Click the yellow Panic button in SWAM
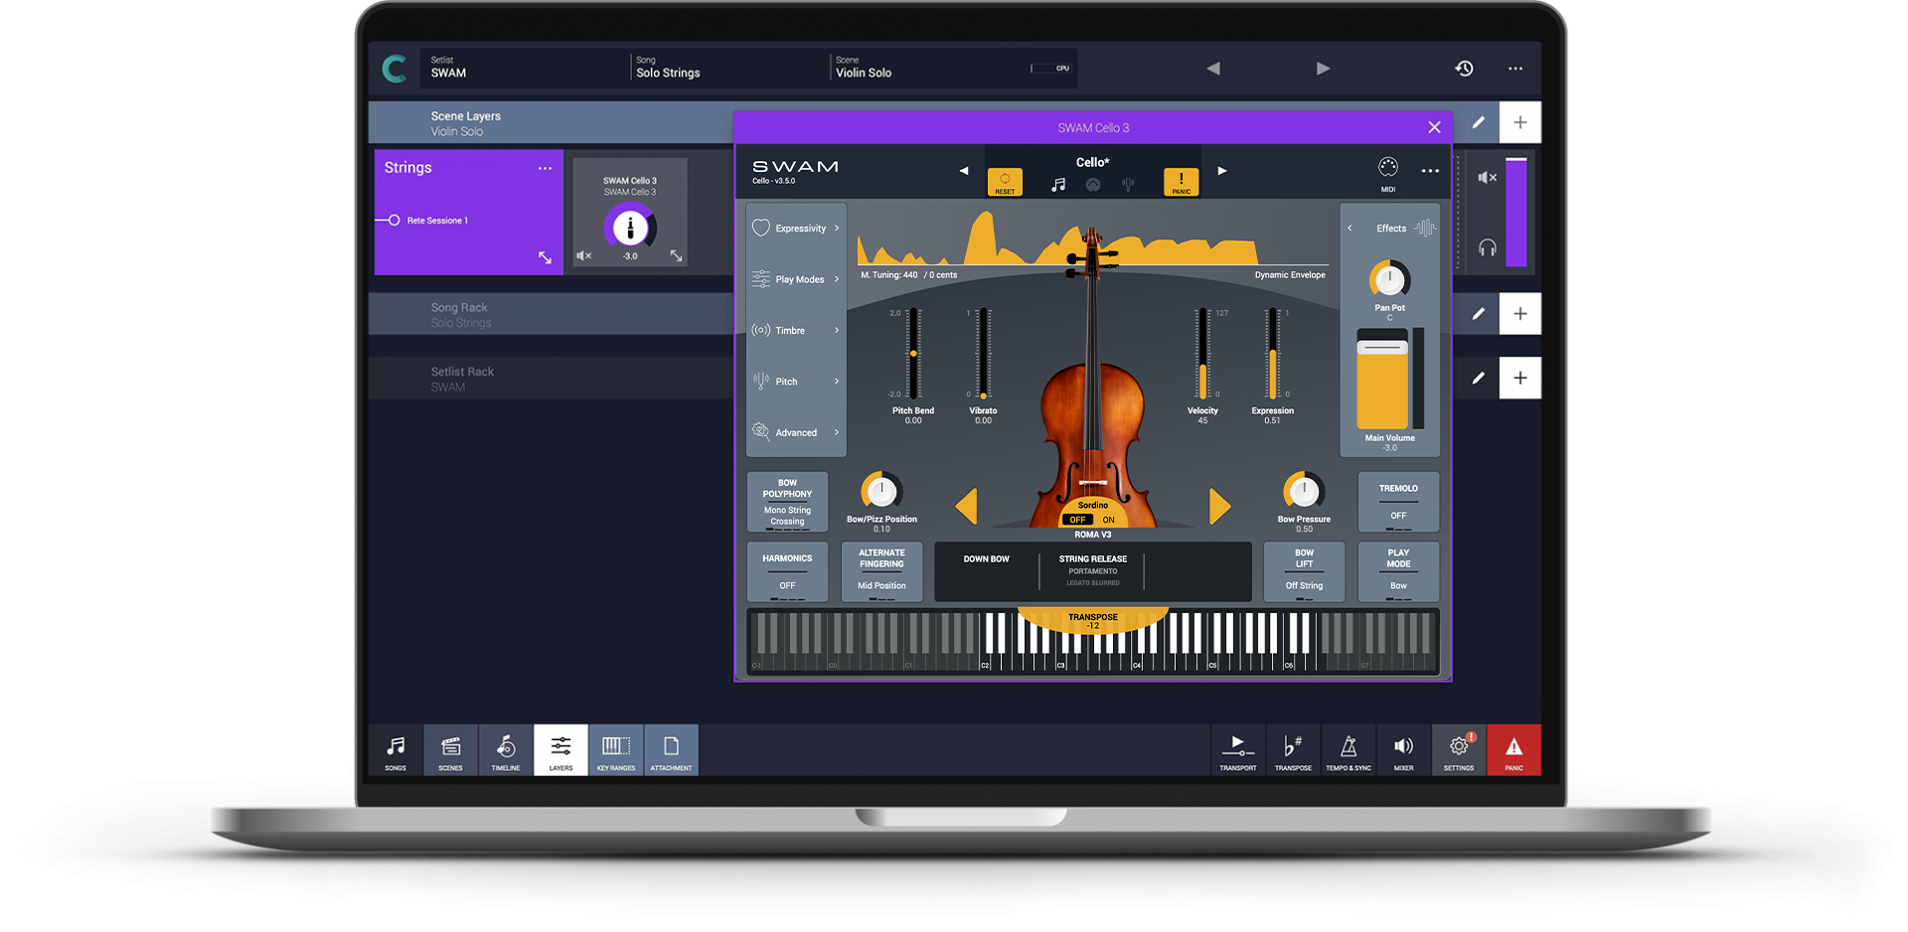The width and height of the screenshot is (1908, 932). coord(1181,182)
